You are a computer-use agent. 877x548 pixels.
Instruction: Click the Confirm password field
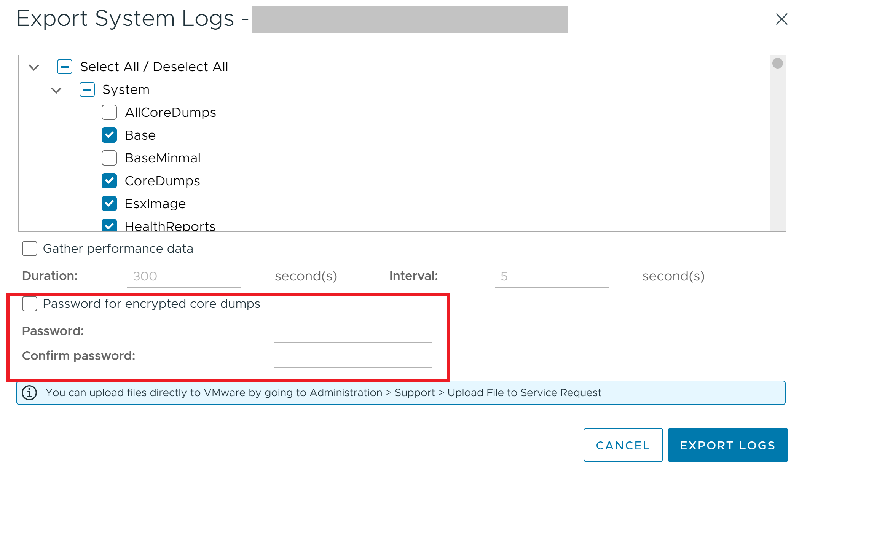pos(352,358)
